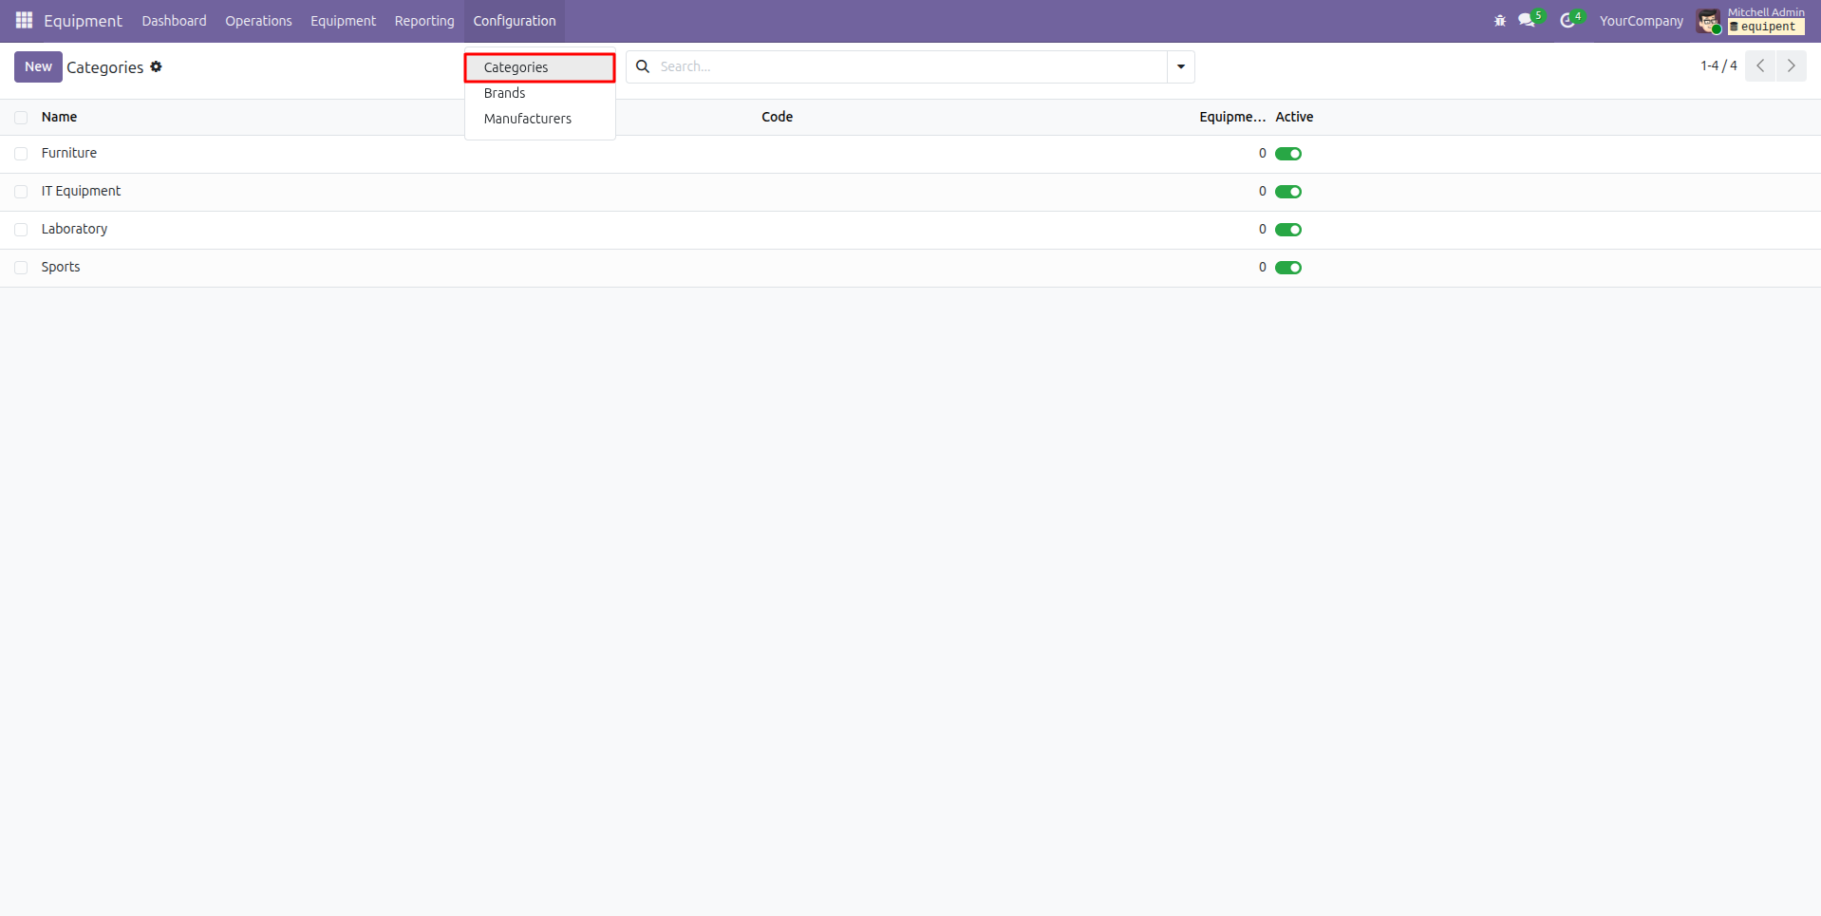
Task: Open the conversations chat icon
Action: pyautogui.click(x=1527, y=20)
